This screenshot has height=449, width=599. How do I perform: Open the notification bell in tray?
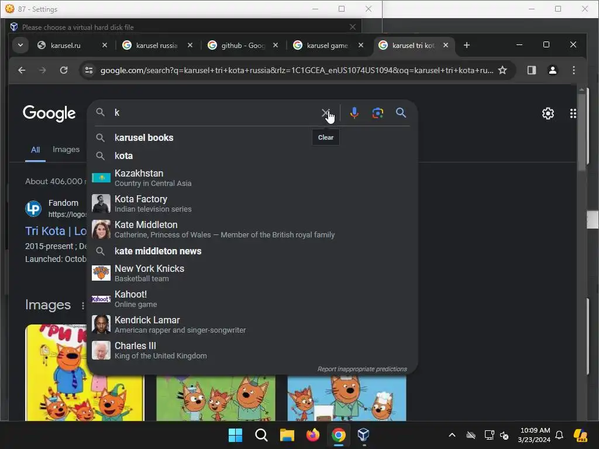[559, 435]
